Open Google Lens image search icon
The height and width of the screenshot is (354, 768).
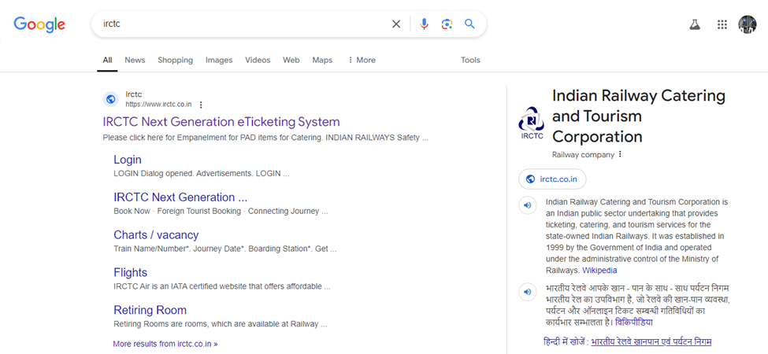(447, 24)
